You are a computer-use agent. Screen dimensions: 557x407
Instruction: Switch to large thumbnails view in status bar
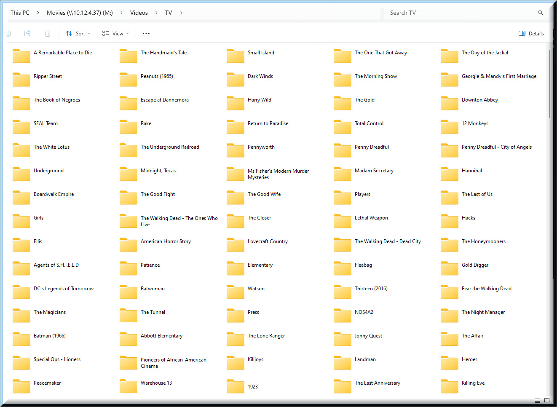coord(547,401)
